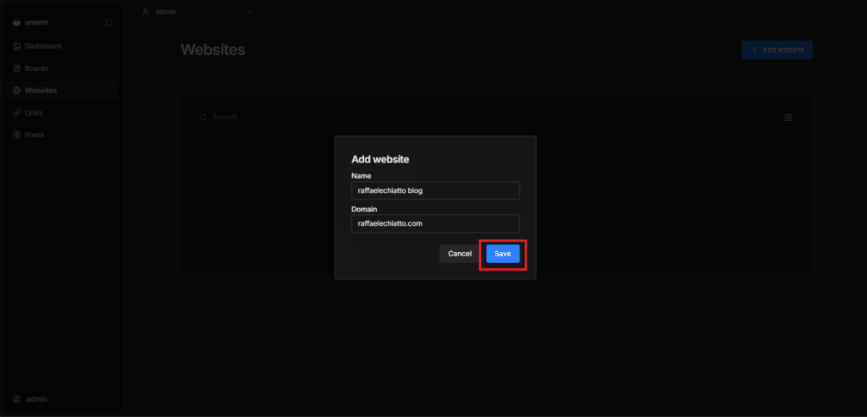This screenshot has width=867, height=417.
Task: Open Dashboard in the sidebar
Action: tap(63, 47)
